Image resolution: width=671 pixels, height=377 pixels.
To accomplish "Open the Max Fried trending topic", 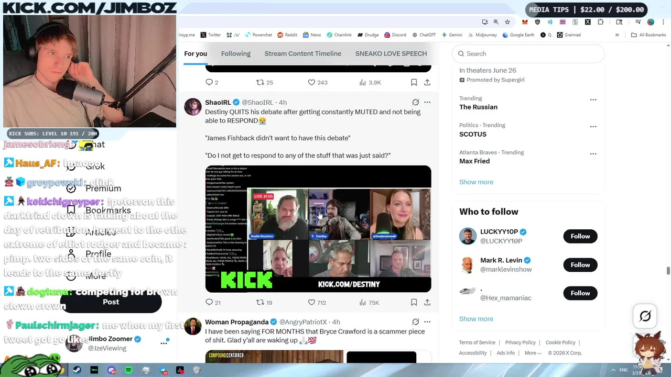I will tap(474, 161).
